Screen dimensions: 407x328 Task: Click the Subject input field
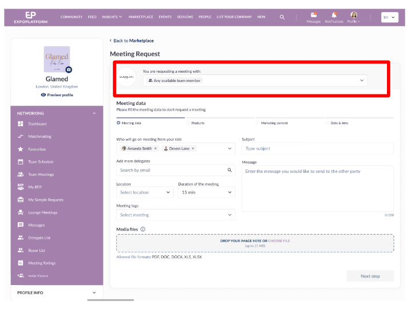318,148
